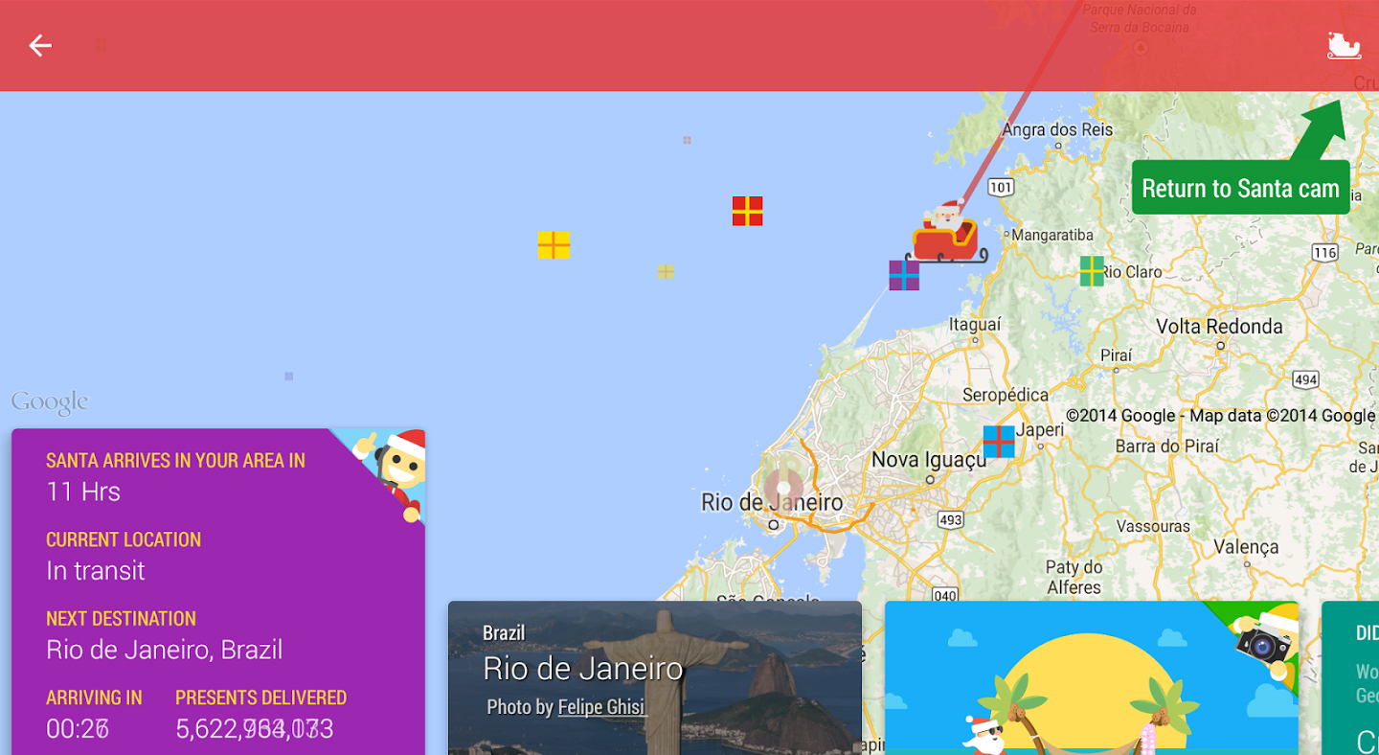The height and width of the screenshot is (755, 1379).
Task: Tap the red gift box on the ocean
Action: tap(747, 211)
